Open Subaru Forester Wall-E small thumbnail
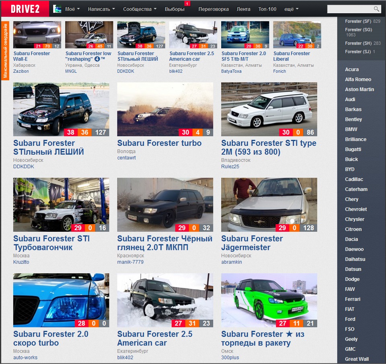386x364 pixels. tap(37, 35)
